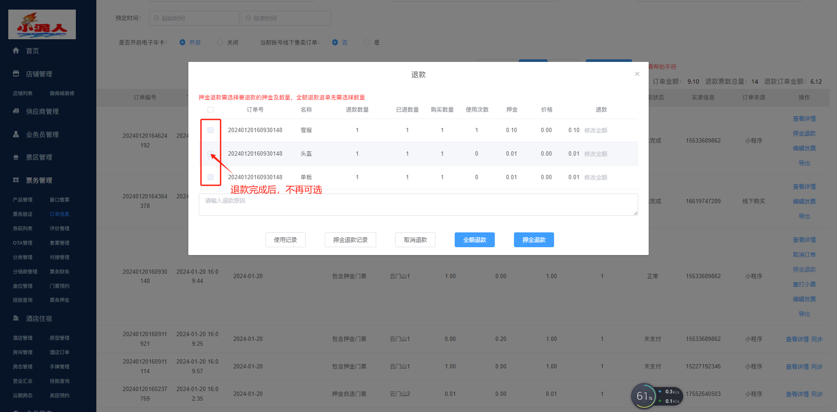The image size is (837, 412).
Task: Click the store icon beside 店铺管理
Action: 16,74
